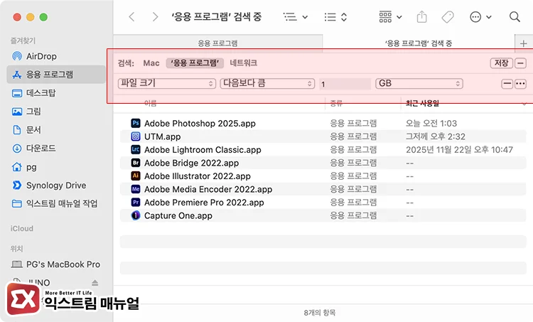Open 문서 folder in the sidebar
Image resolution: width=533 pixels, height=322 pixels.
coord(26,129)
